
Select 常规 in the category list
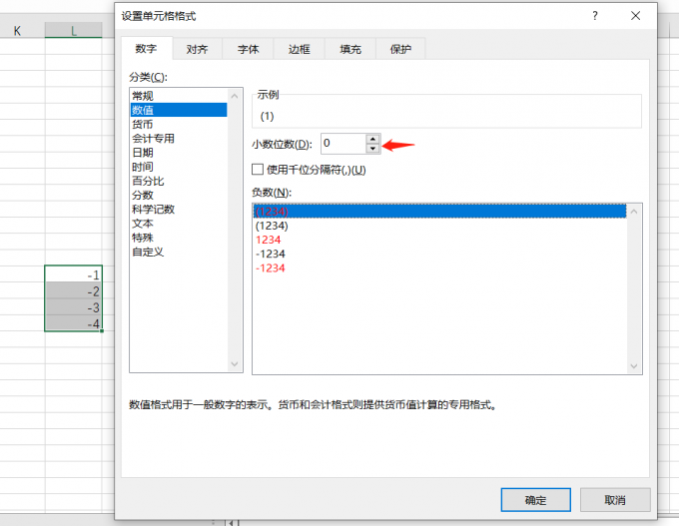pyautogui.click(x=179, y=96)
